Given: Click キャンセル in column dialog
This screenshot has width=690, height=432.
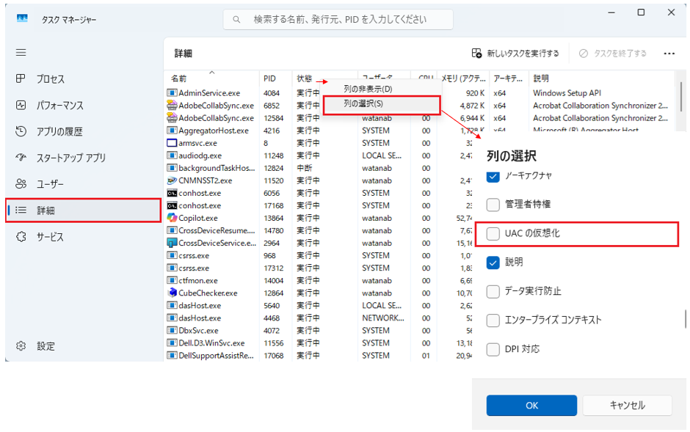Looking at the screenshot, I should point(627,405).
